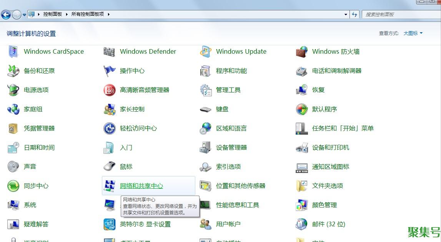The image size is (441, 242).
Task: Click the 操作中心 flag icon
Action: tap(109, 71)
